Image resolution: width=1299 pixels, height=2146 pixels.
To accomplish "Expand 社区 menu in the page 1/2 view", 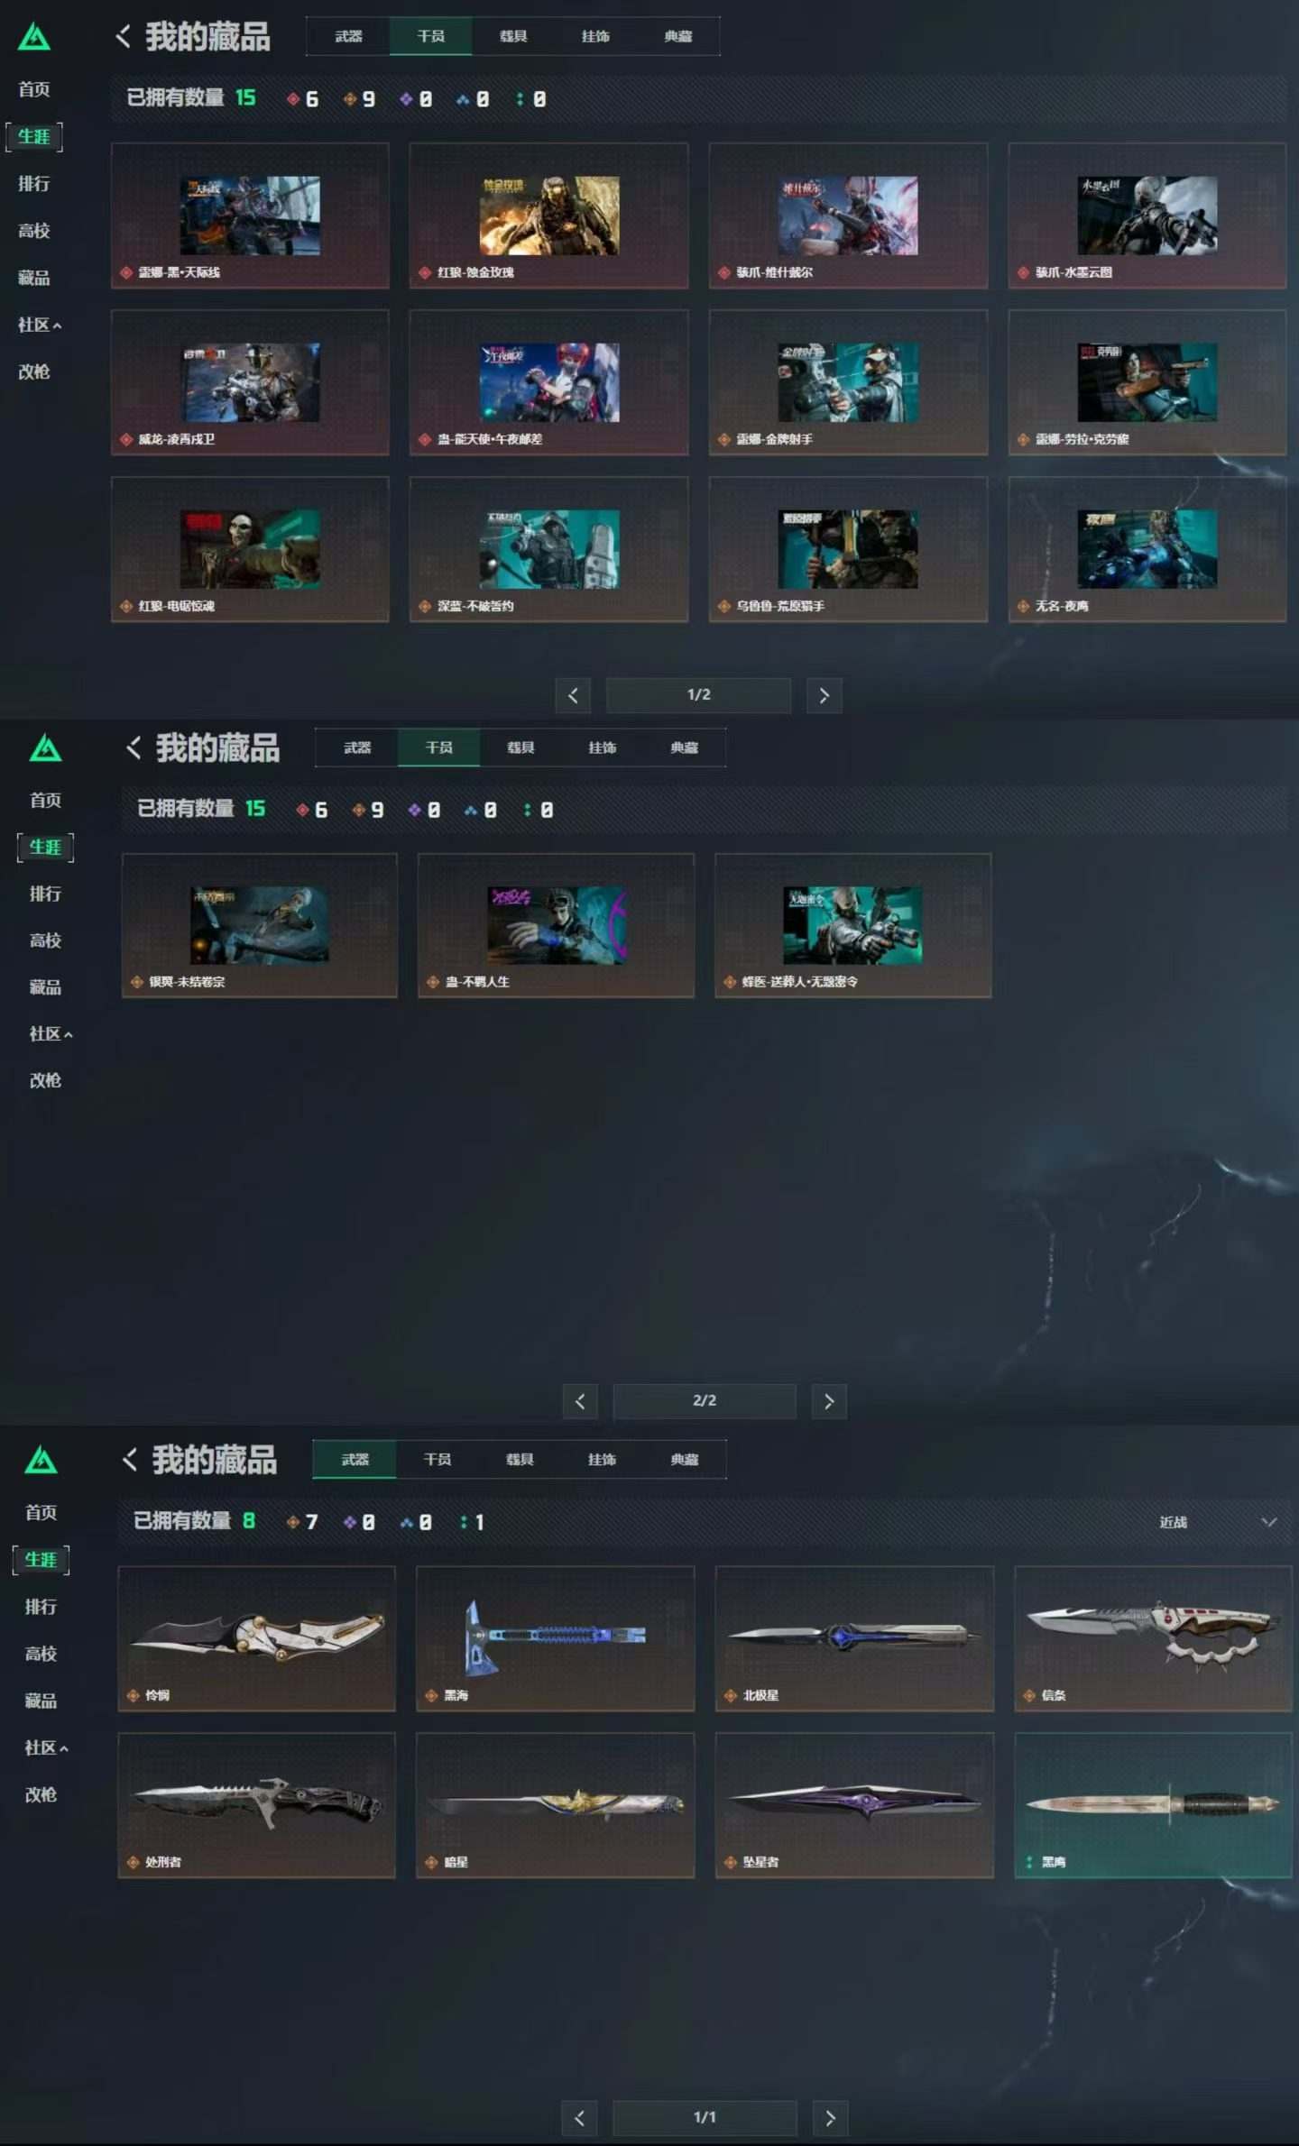I will [x=40, y=325].
